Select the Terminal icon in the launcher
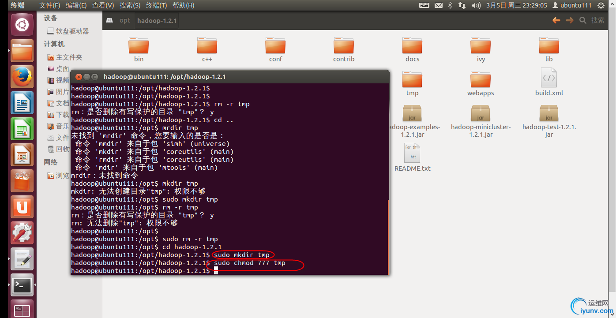Screen dimensions: 616x318 (22, 285)
